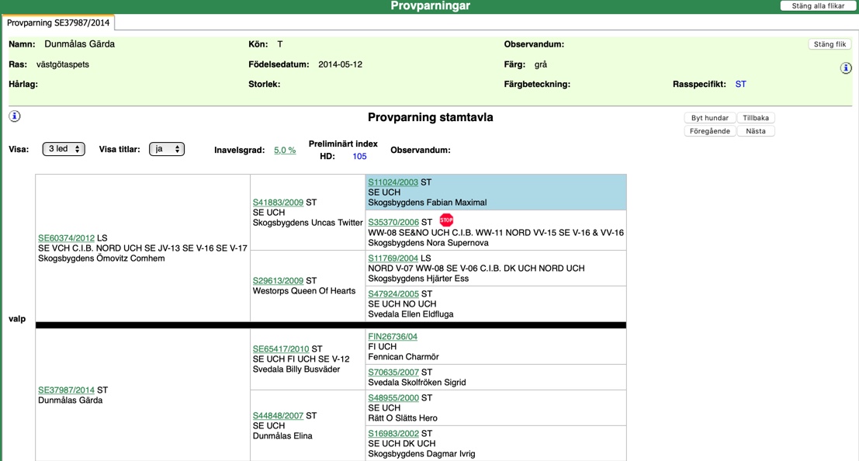859x461 pixels.
Task: Open registration link S11769/2004
Action: coord(393,258)
